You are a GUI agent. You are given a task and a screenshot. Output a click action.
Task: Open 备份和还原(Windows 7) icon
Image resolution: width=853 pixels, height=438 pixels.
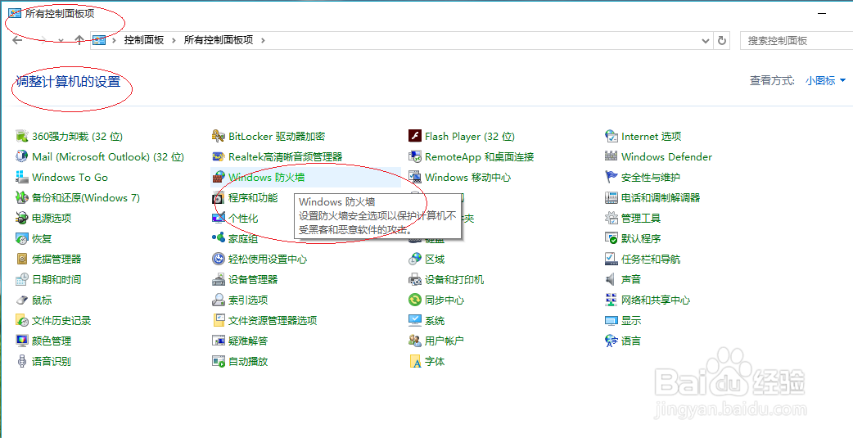point(22,197)
